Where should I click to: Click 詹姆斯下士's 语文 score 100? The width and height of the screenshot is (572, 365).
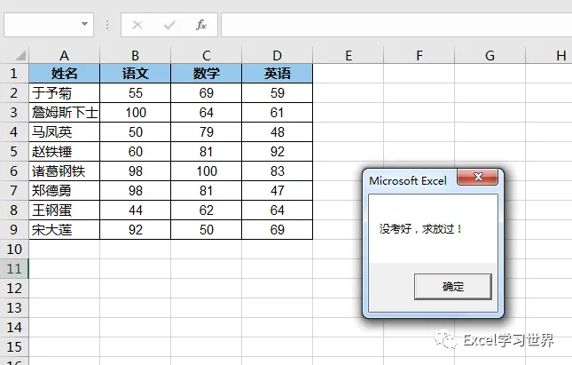pos(135,113)
